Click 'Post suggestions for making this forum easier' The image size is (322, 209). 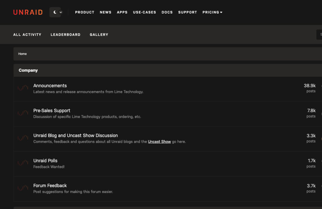[73, 192]
